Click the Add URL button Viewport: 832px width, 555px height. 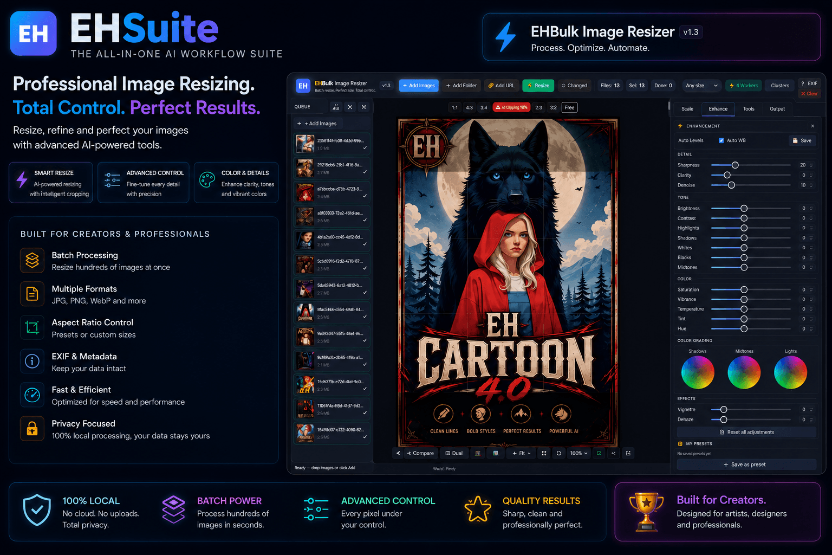[x=502, y=86]
